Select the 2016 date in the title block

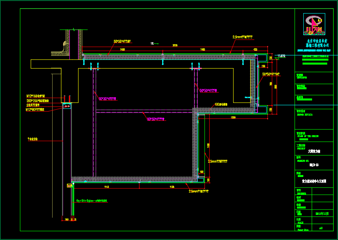tap(321, 214)
